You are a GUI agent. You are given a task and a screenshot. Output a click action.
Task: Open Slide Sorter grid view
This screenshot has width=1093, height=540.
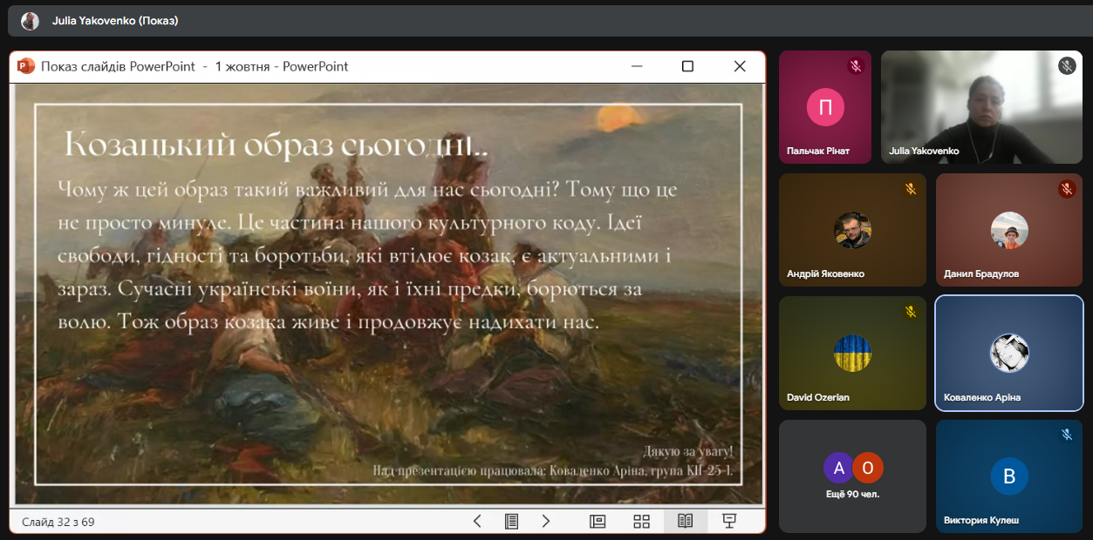[x=641, y=521]
